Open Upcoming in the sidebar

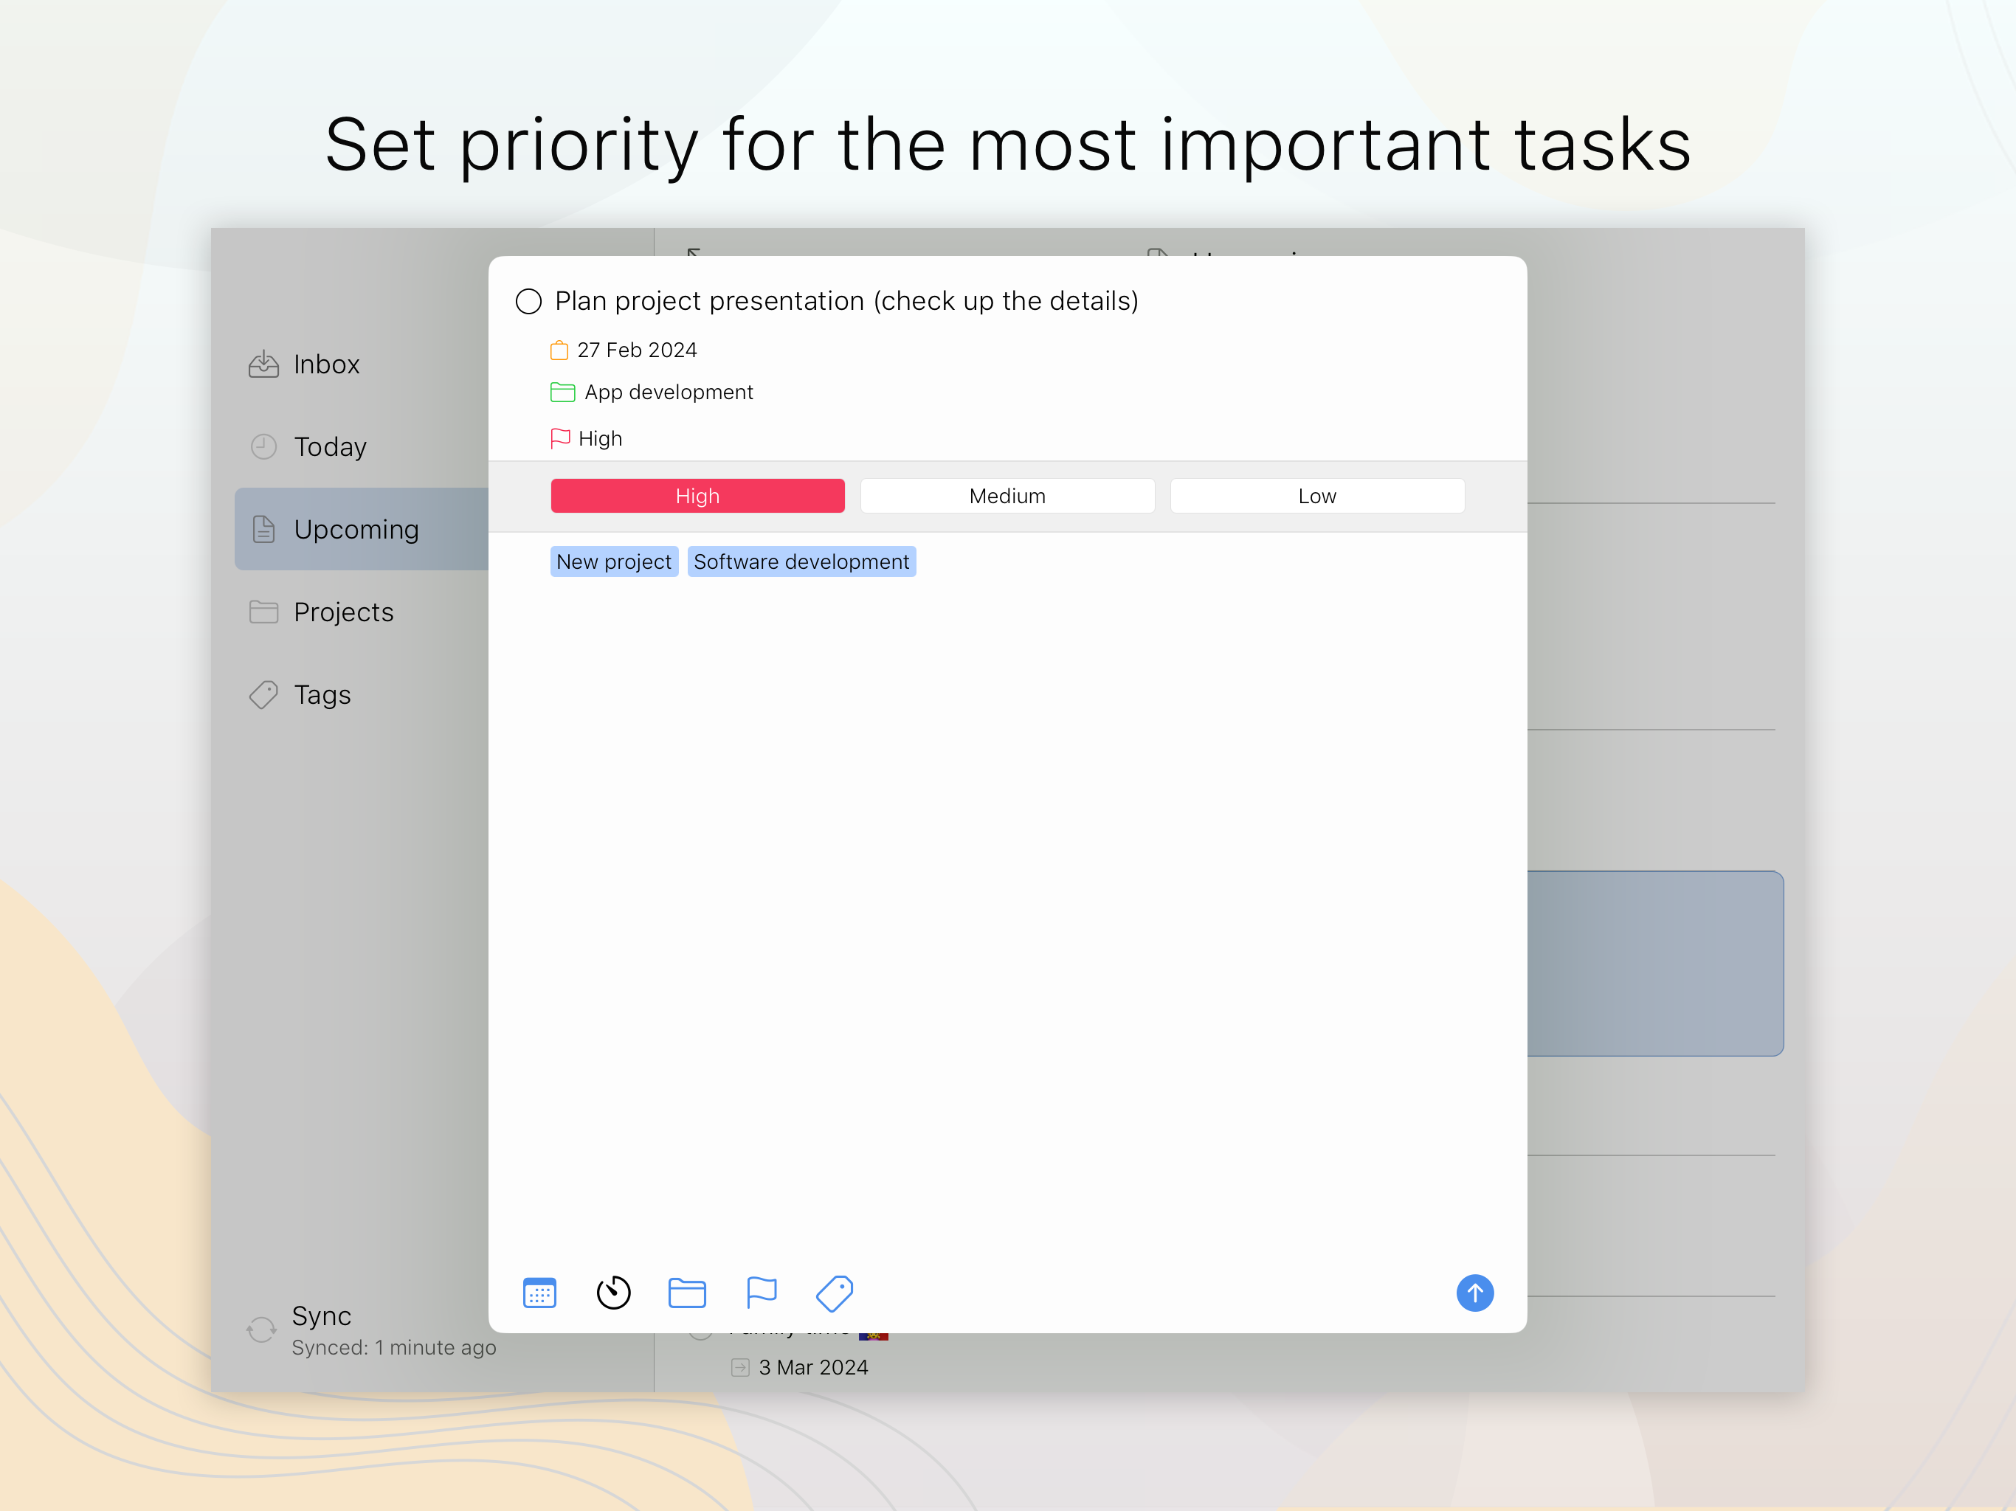pos(362,530)
